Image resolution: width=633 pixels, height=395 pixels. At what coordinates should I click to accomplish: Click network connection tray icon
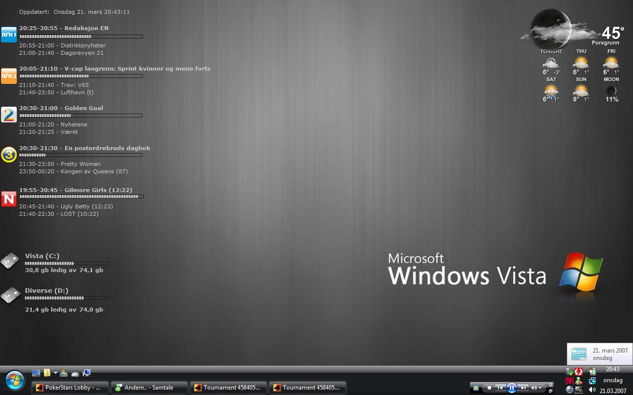[592, 381]
